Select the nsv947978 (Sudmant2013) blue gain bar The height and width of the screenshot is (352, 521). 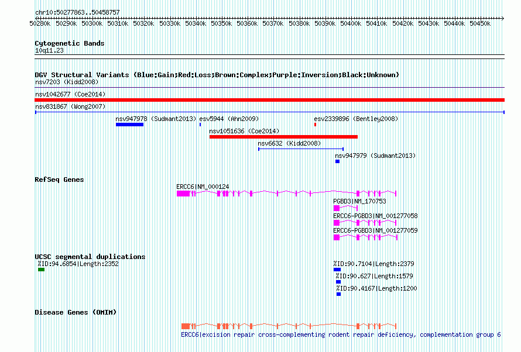(129, 125)
